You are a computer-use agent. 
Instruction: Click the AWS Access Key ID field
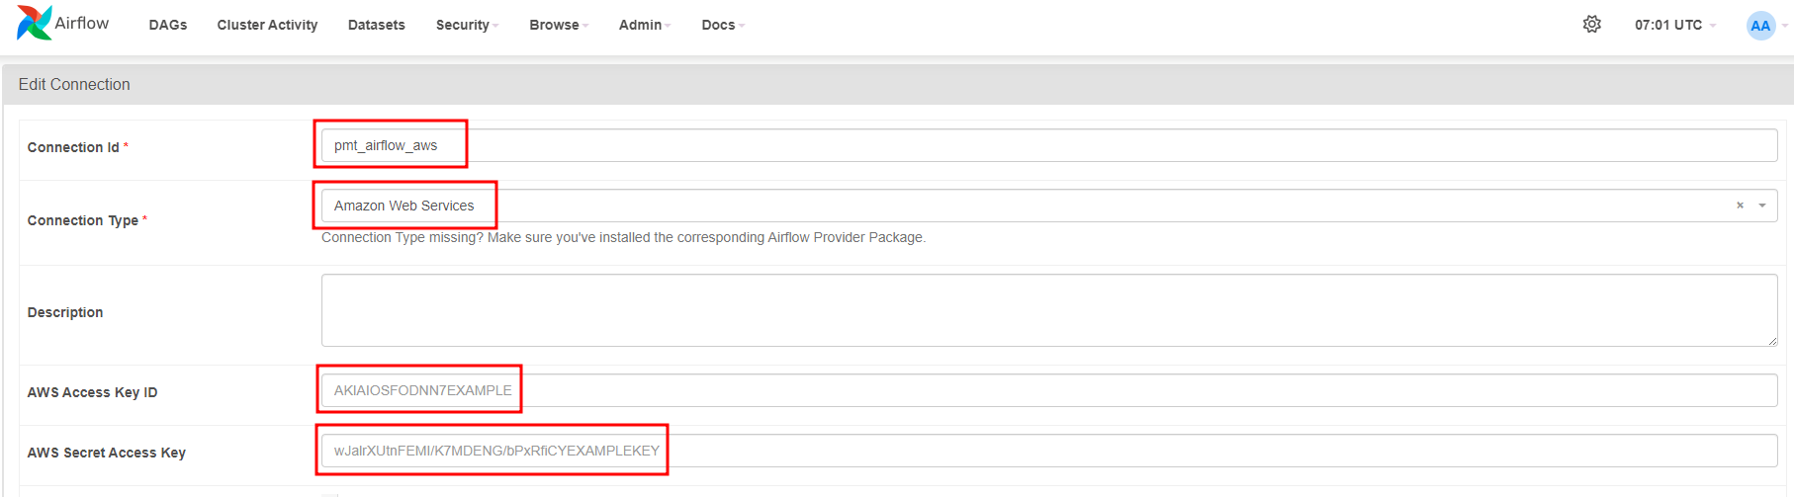pyautogui.click(x=1049, y=390)
